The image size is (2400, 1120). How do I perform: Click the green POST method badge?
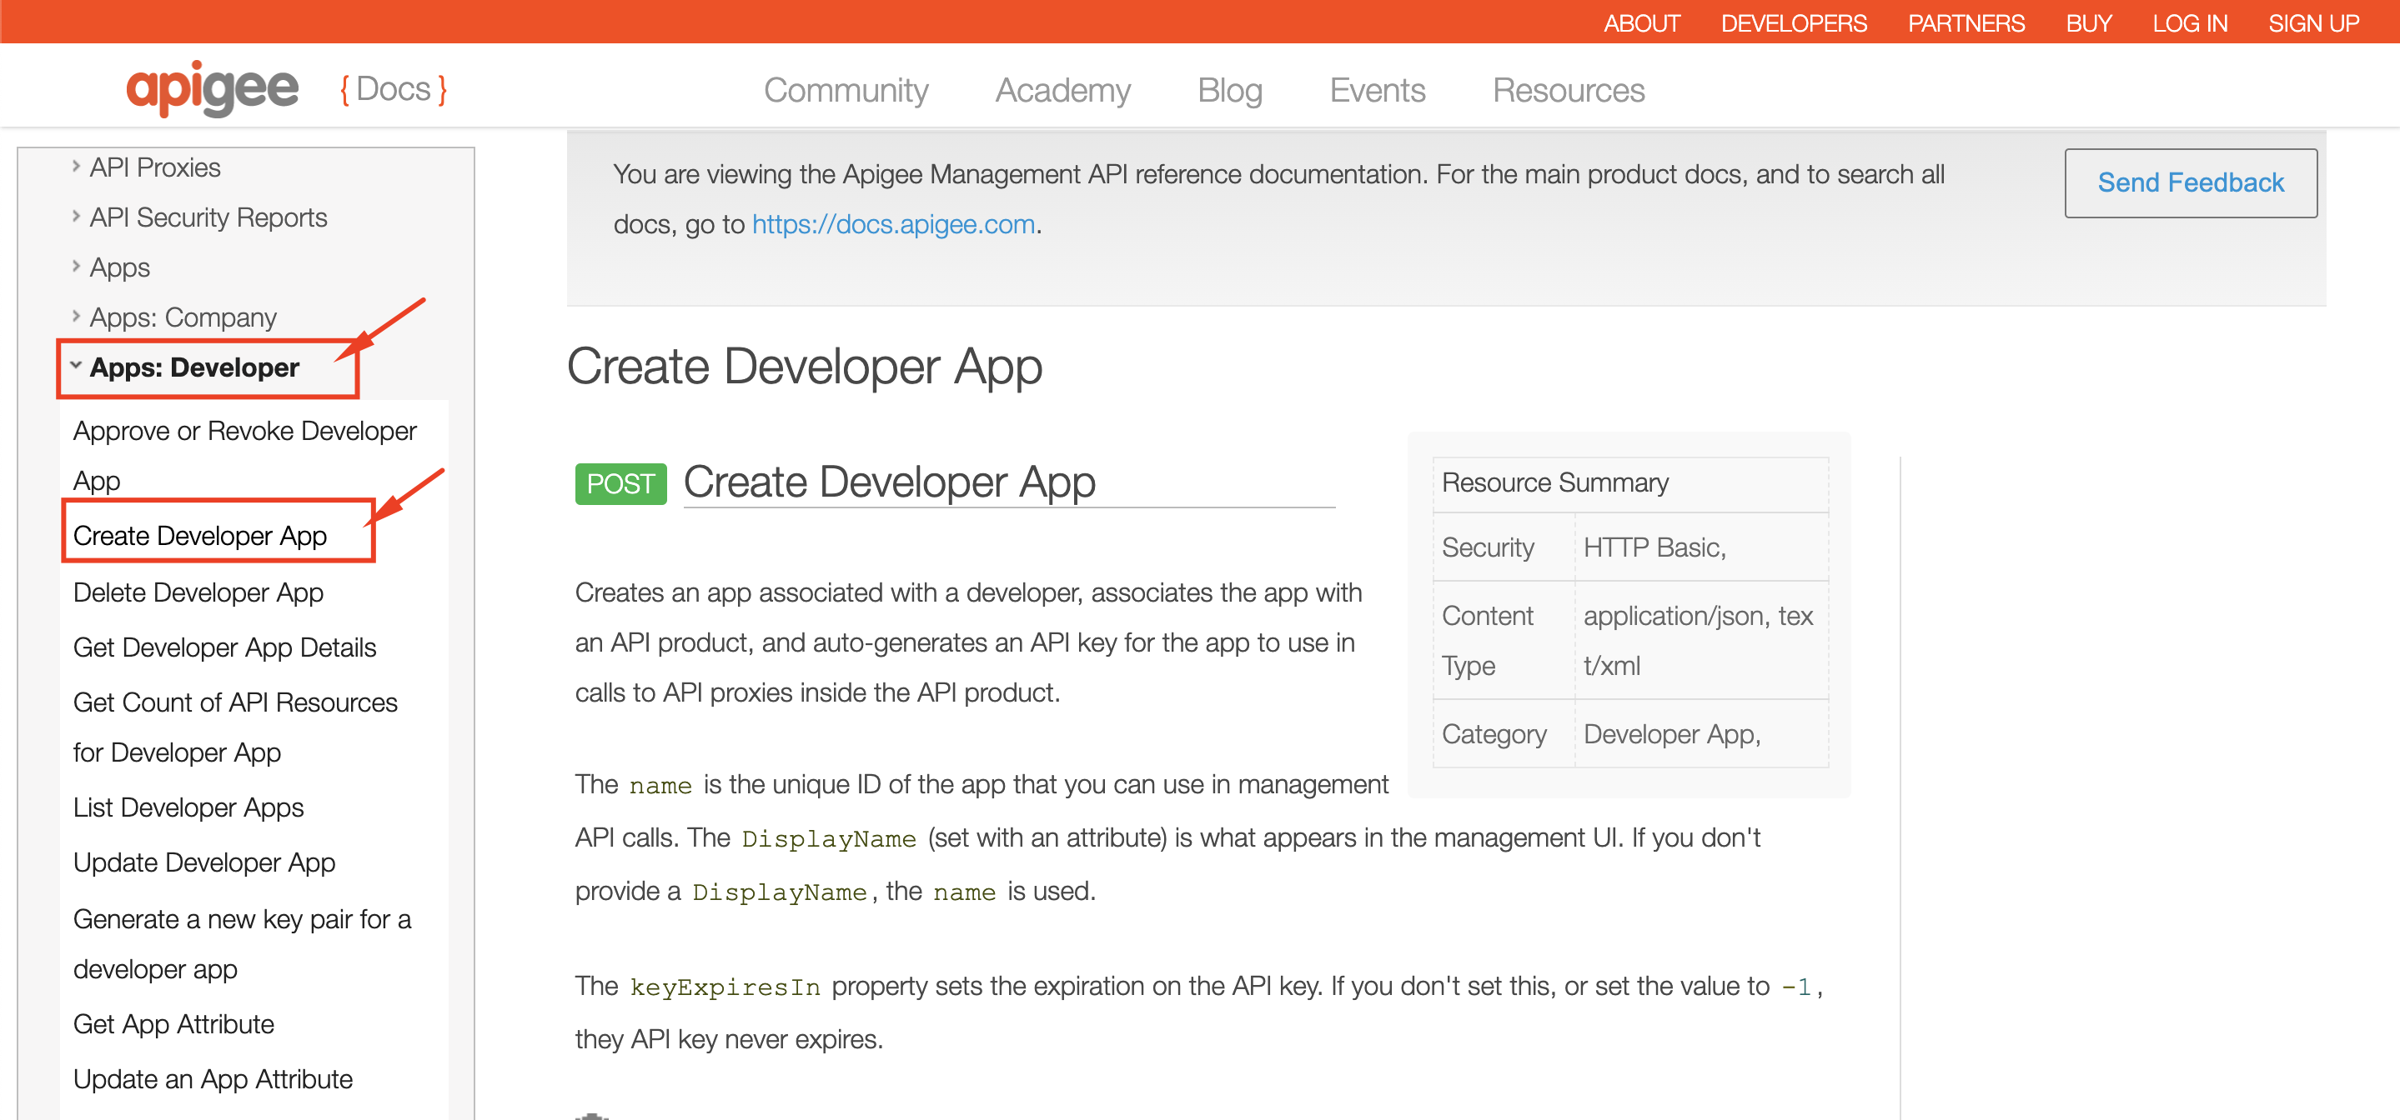[620, 484]
